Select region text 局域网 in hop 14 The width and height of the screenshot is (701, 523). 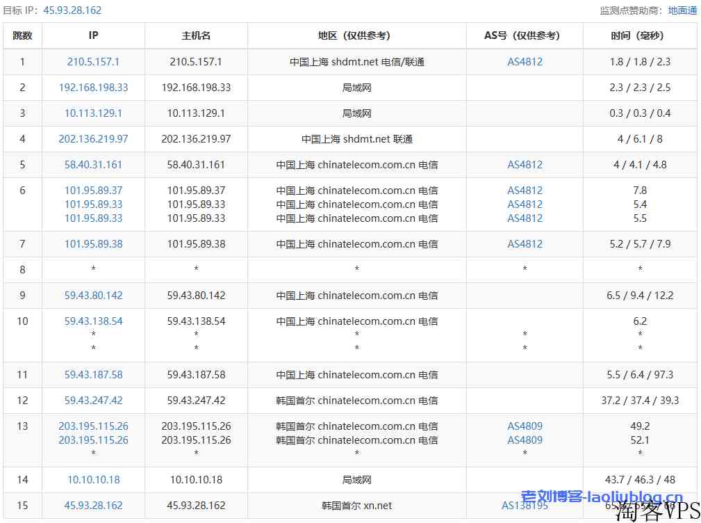click(357, 480)
